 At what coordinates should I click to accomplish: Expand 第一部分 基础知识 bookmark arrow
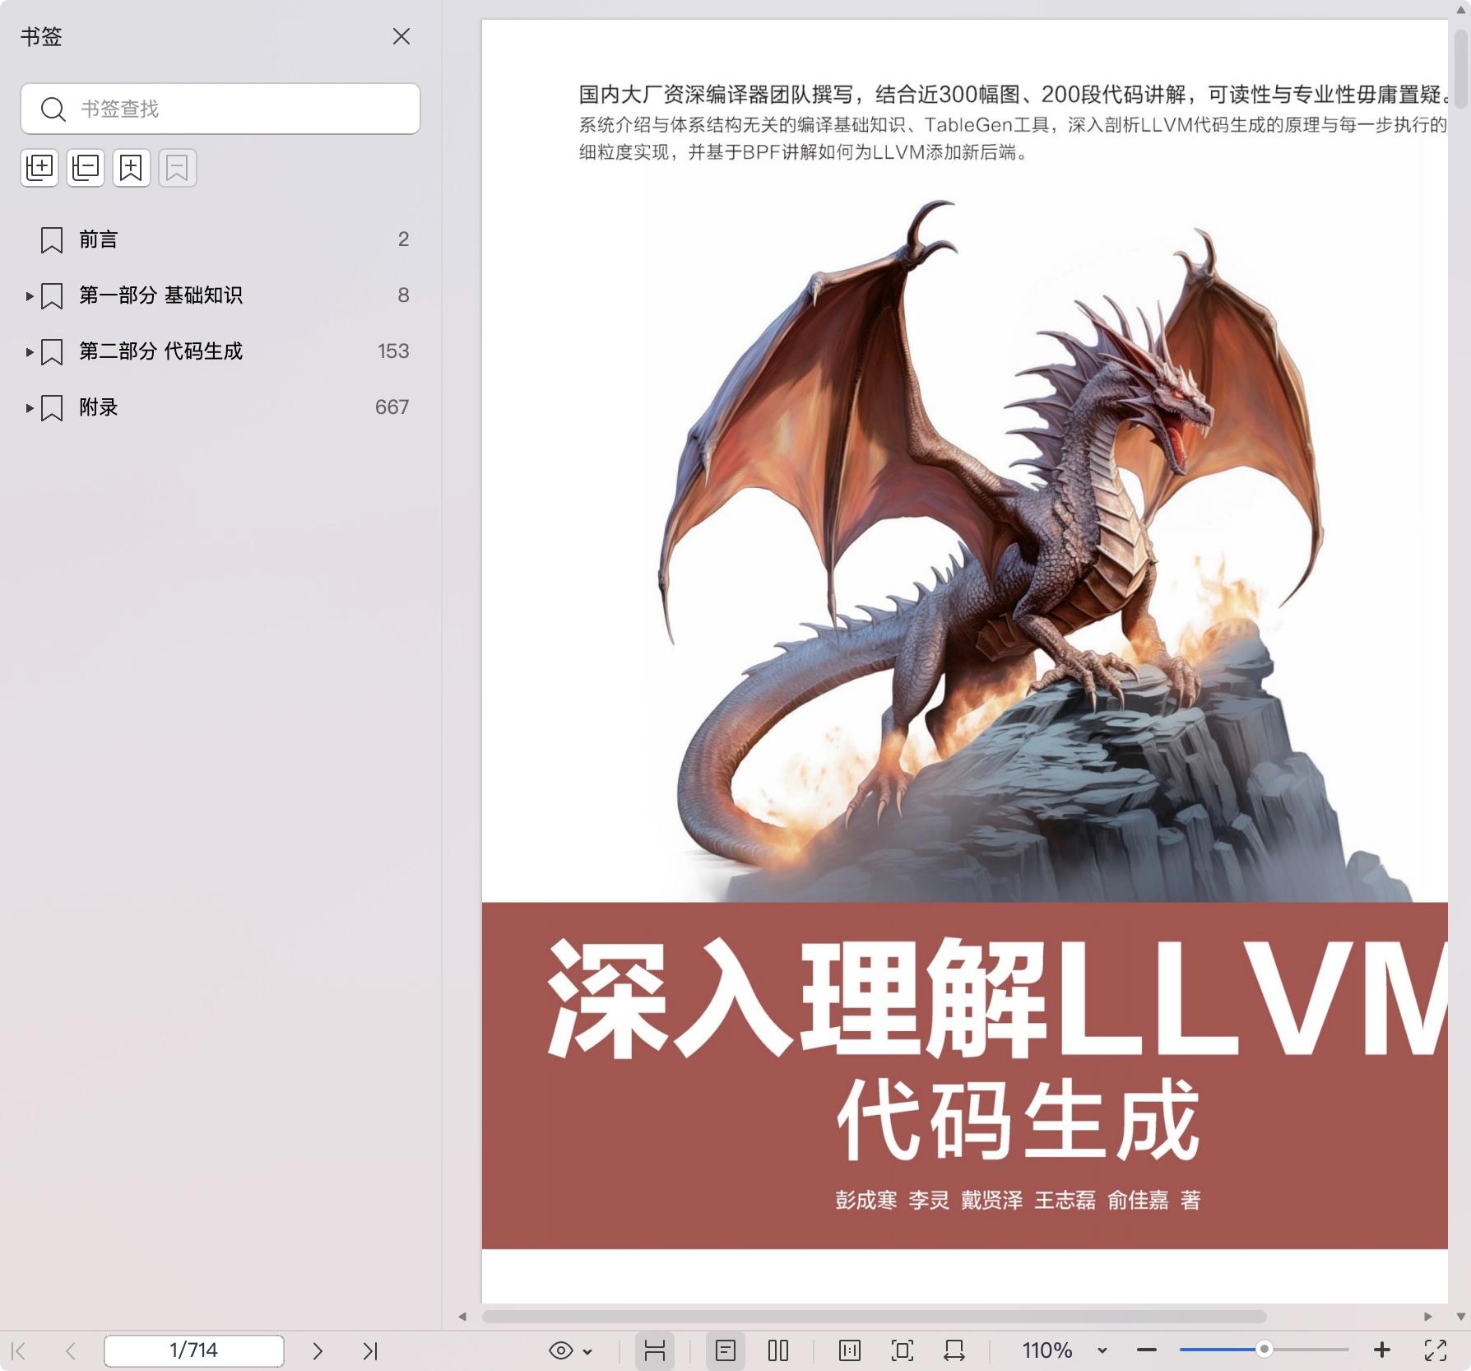point(30,295)
